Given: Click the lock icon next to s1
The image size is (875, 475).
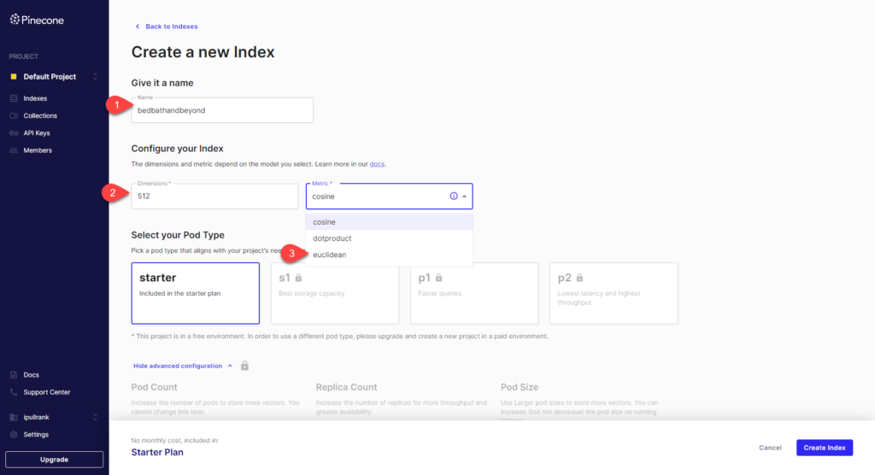Looking at the screenshot, I should pyautogui.click(x=298, y=278).
